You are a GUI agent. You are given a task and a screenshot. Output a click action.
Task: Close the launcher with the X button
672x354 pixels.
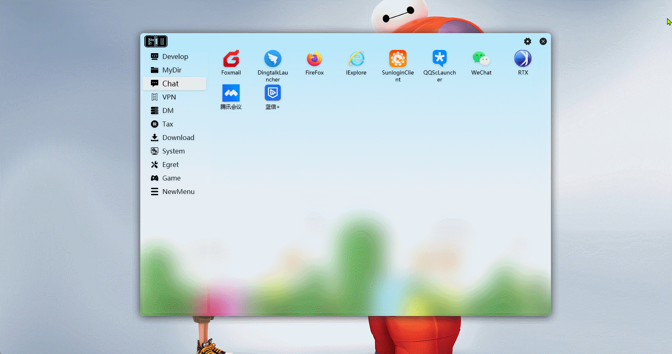[543, 41]
